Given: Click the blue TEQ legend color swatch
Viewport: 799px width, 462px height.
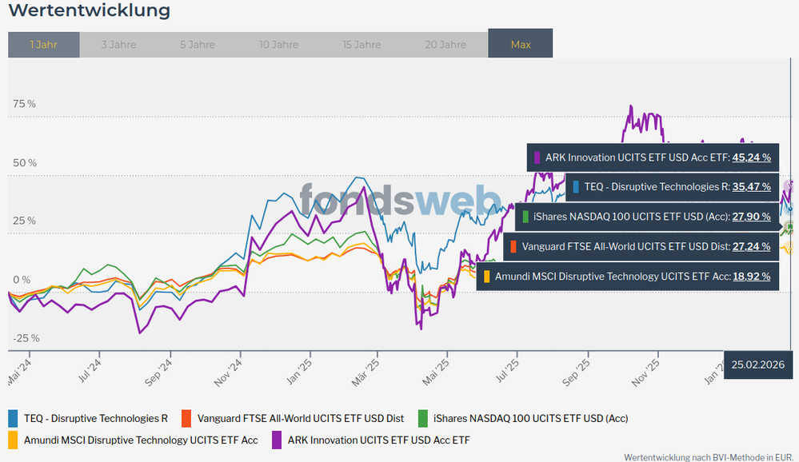Looking at the screenshot, I should click(13, 419).
